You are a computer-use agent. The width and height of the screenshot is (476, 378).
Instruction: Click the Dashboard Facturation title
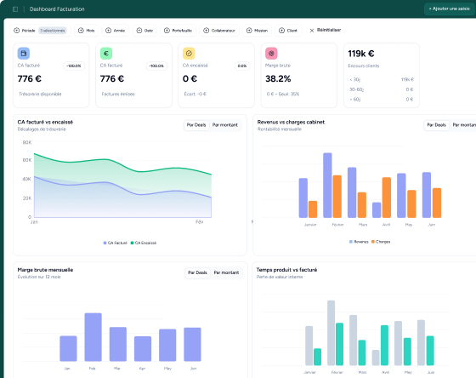[57, 9]
